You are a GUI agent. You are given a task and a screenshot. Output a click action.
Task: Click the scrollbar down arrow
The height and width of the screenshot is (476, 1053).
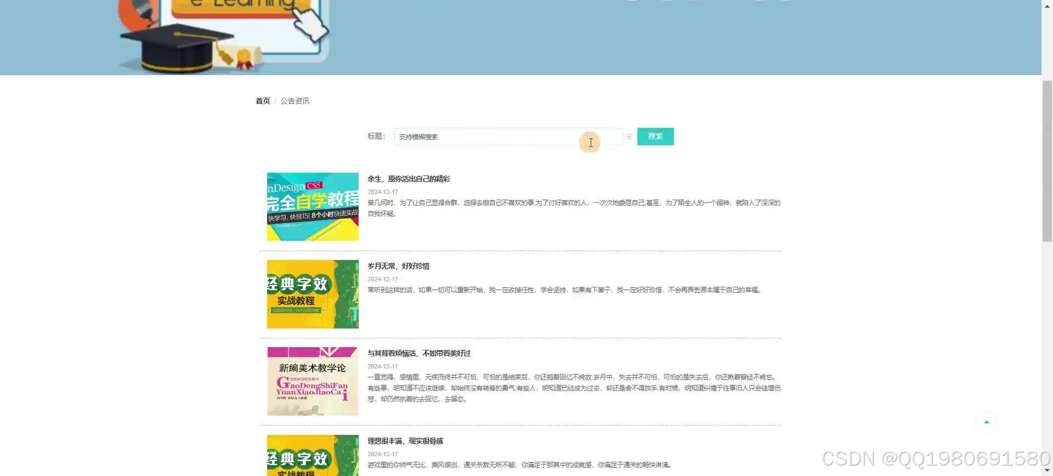pos(1047,471)
